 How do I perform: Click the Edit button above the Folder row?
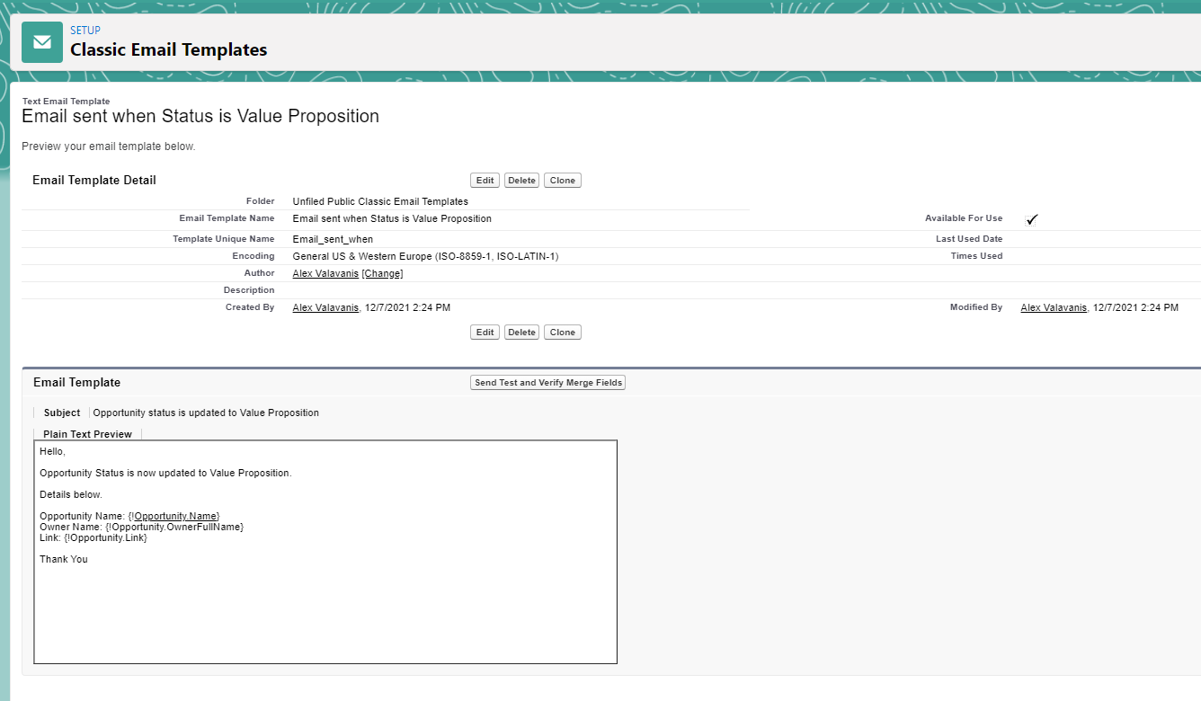pyautogui.click(x=485, y=181)
